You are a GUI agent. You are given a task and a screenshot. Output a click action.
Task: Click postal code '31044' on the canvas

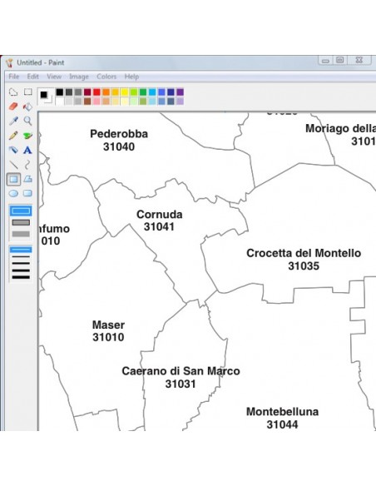tap(282, 424)
